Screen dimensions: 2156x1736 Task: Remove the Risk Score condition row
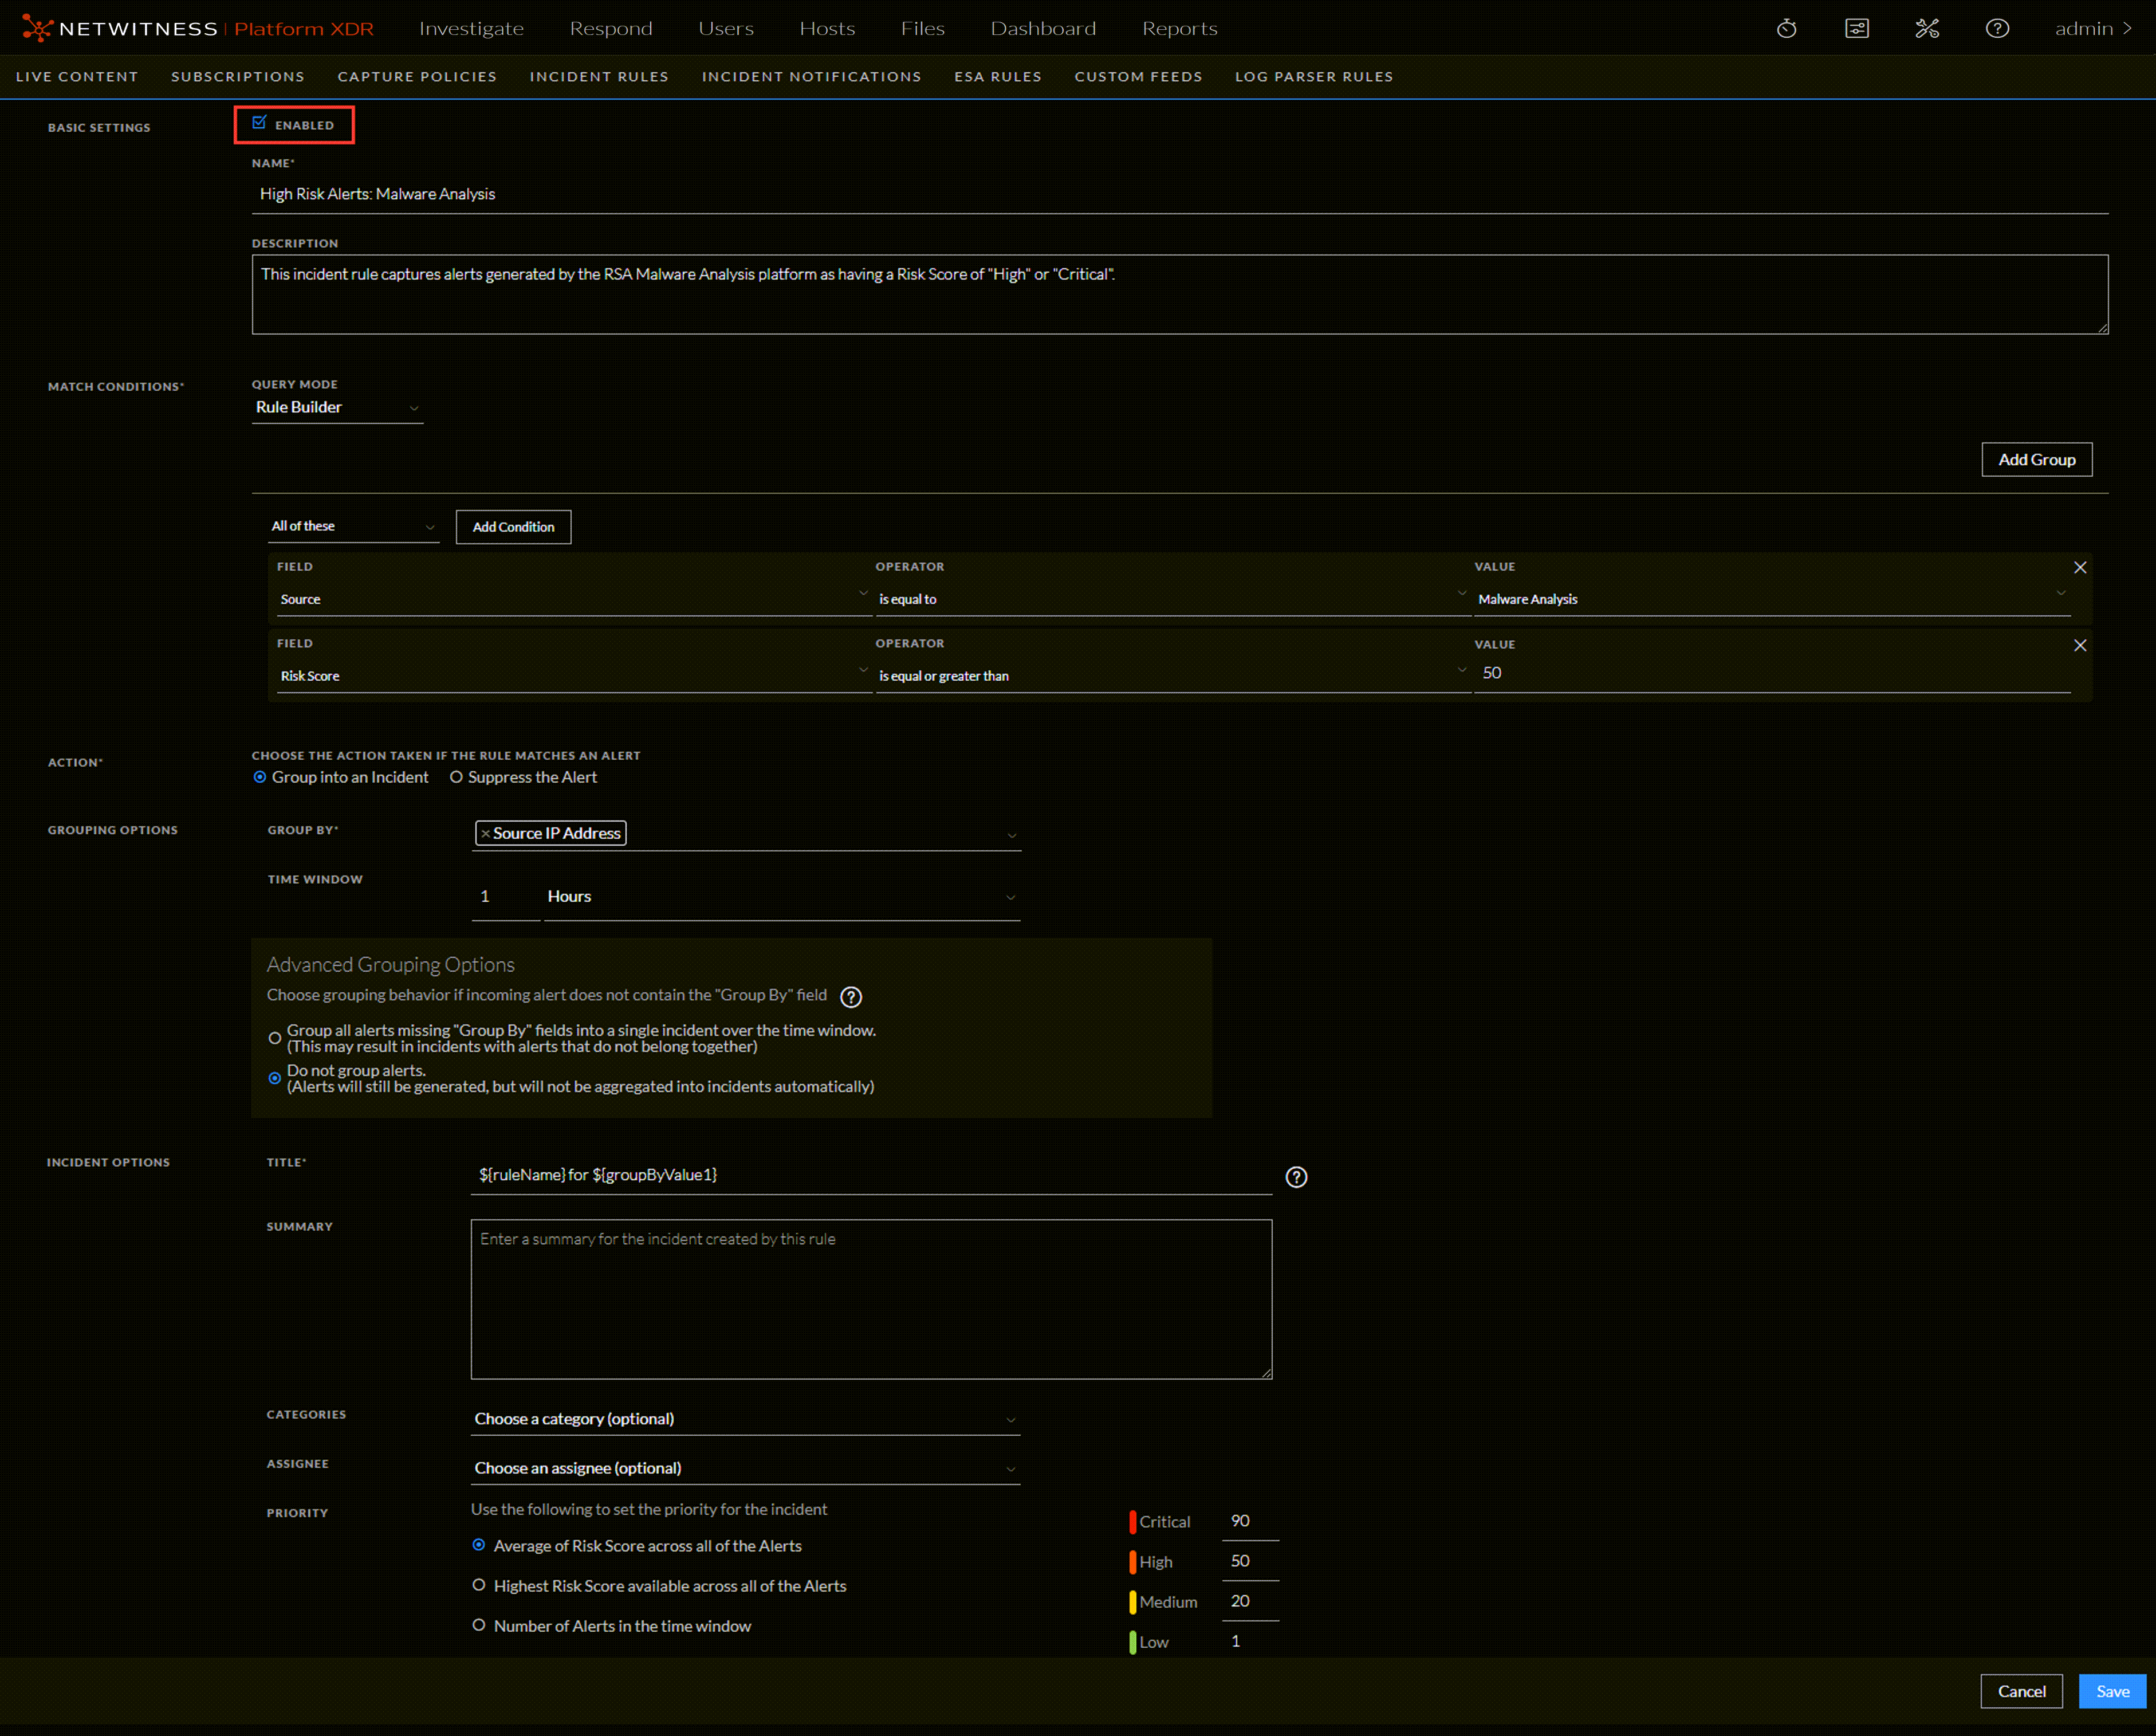[2079, 645]
